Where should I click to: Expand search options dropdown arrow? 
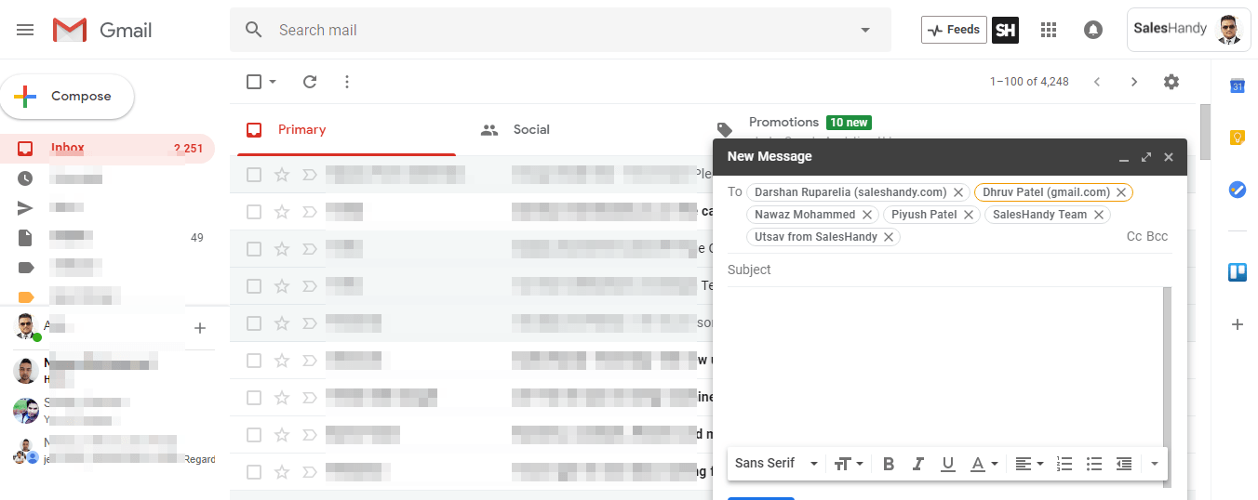[x=865, y=30]
